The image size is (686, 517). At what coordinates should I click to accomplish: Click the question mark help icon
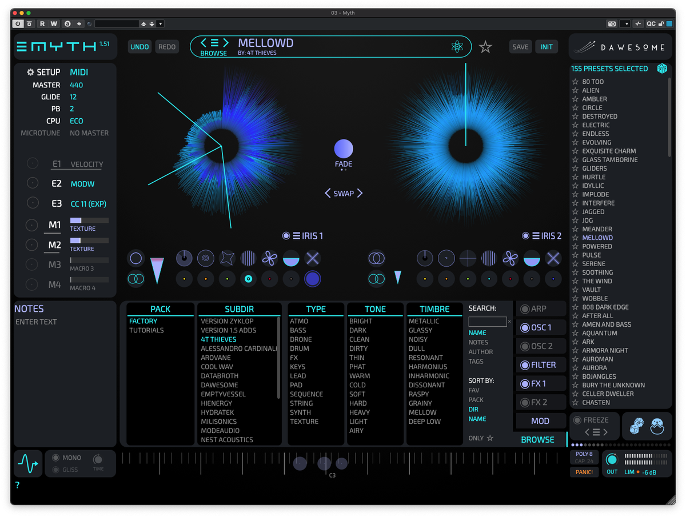[17, 485]
